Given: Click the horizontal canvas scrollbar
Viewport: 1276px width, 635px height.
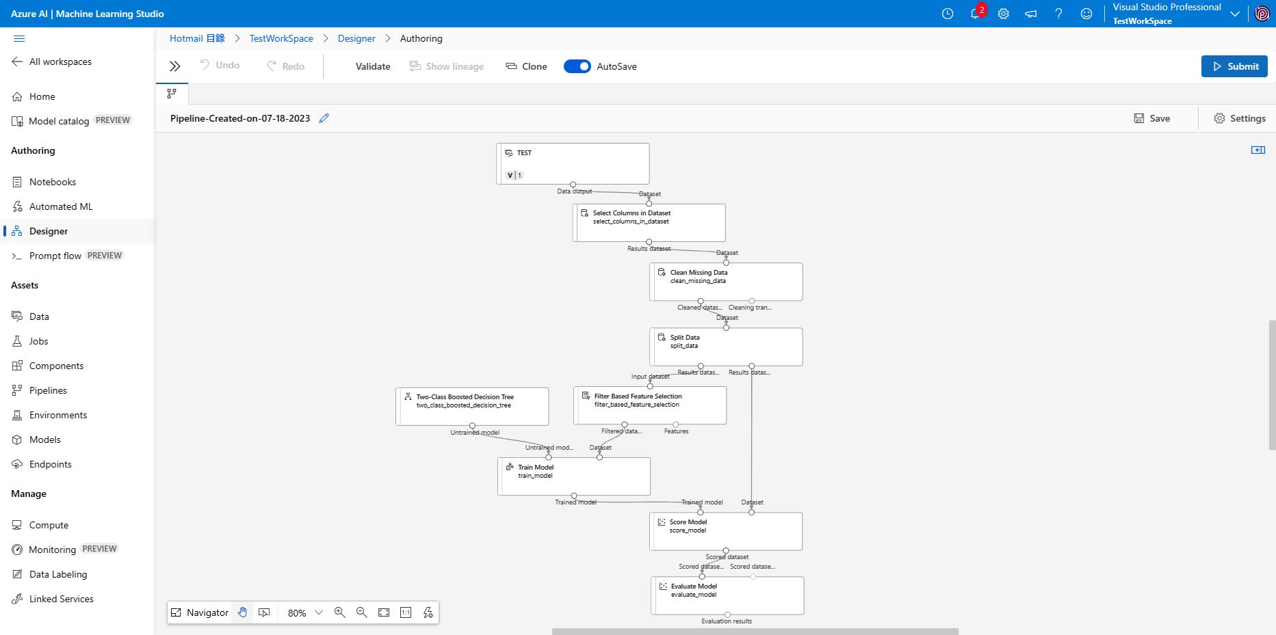Looking at the screenshot, I should pyautogui.click(x=755, y=632).
